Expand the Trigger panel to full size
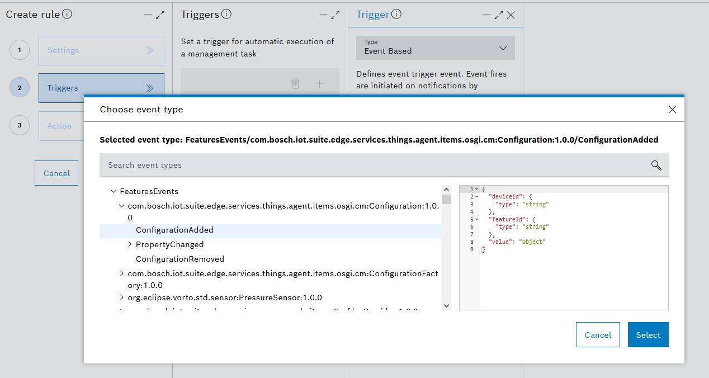 tap(499, 16)
